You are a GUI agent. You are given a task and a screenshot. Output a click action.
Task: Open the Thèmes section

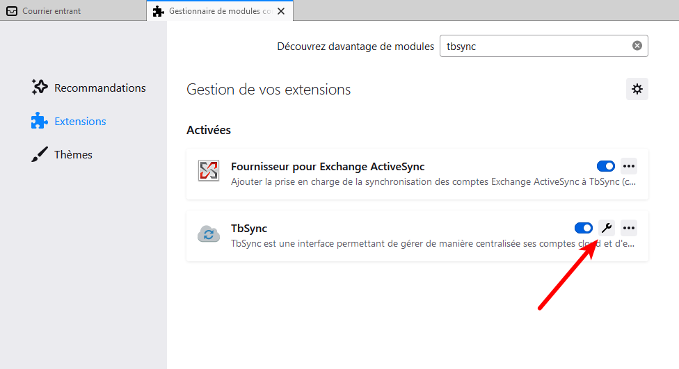point(61,154)
